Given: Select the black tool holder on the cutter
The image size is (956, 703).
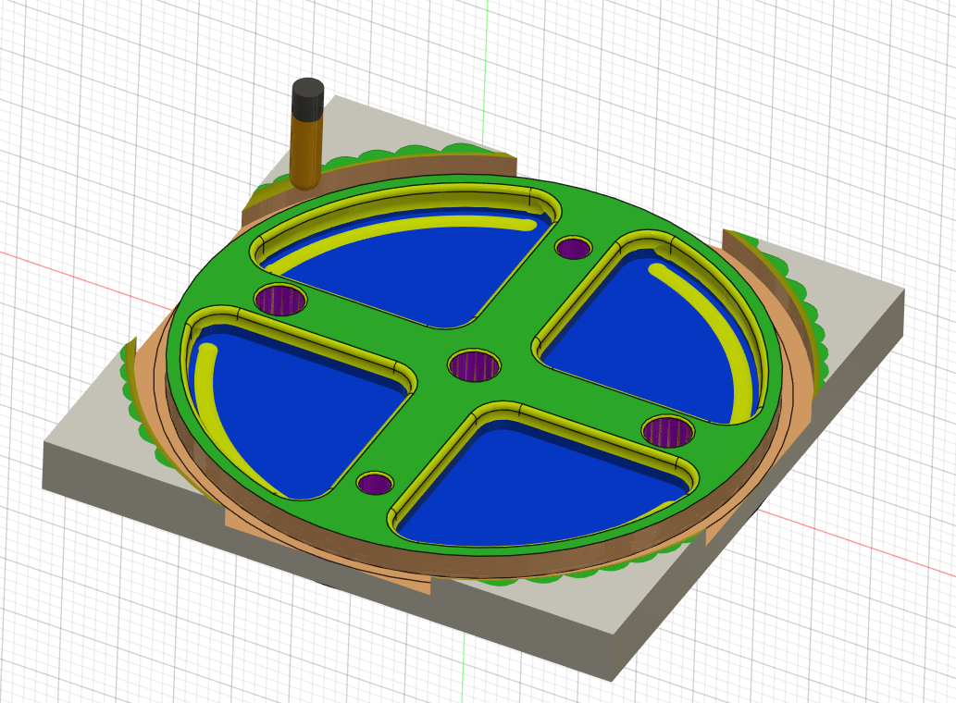Looking at the screenshot, I should point(307,99).
